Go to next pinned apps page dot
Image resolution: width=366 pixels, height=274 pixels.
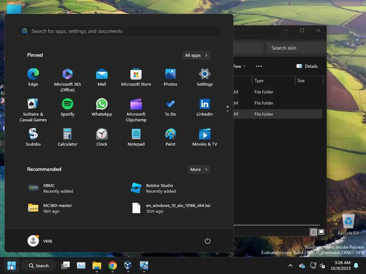pos(228,111)
